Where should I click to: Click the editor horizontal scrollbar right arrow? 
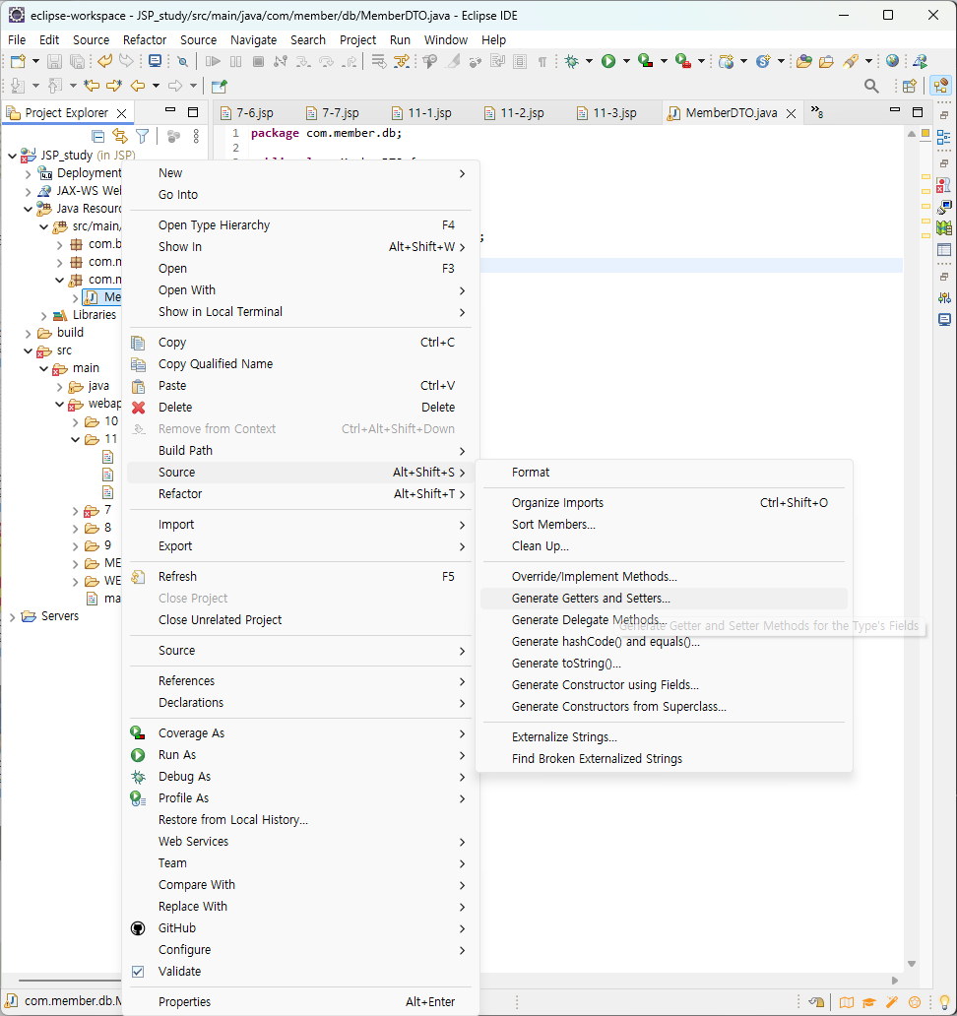pos(895,981)
